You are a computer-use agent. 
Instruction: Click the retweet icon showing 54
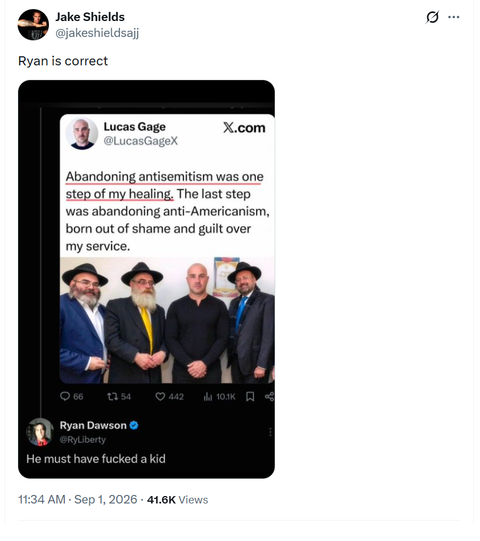(113, 397)
